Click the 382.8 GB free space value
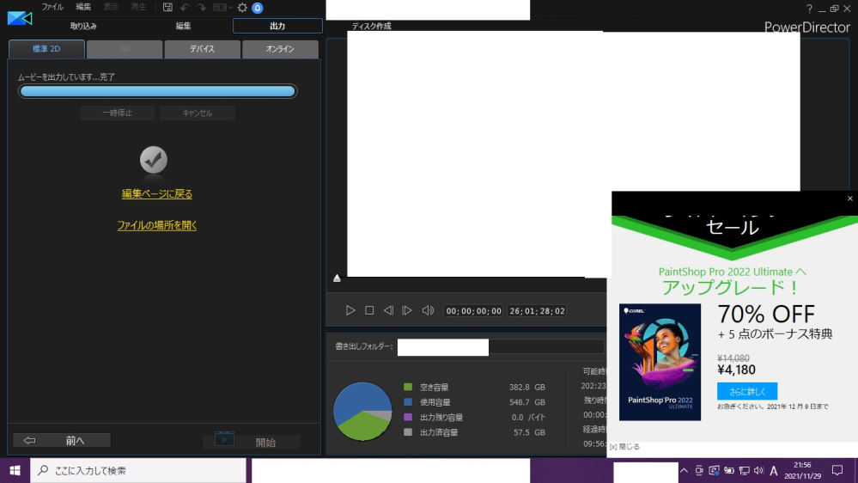Viewport: 858px width, 483px height. (x=527, y=387)
